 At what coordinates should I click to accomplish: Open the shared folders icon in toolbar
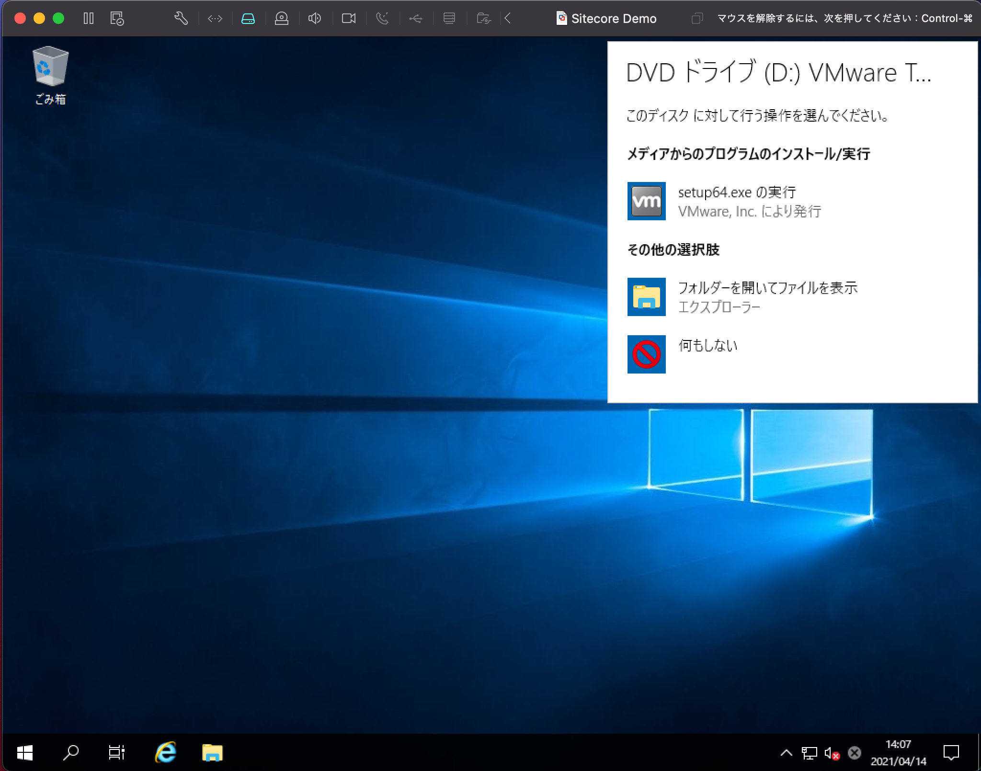[484, 19]
